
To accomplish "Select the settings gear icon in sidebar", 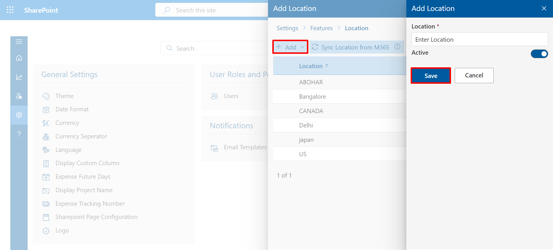I will [x=19, y=115].
